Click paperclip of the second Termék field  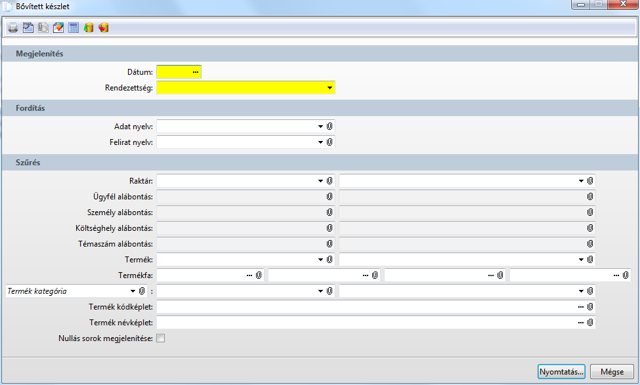click(590, 259)
